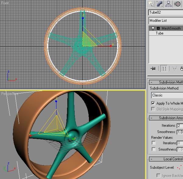Click the Iterations value field

pos(180,125)
